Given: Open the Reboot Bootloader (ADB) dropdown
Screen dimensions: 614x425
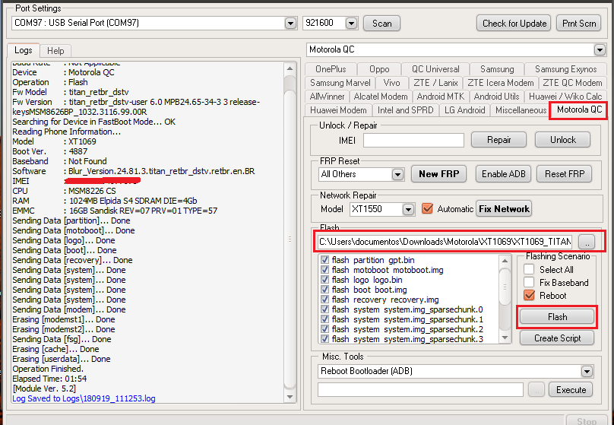Looking at the screenshot, I should tap(586, 371).
